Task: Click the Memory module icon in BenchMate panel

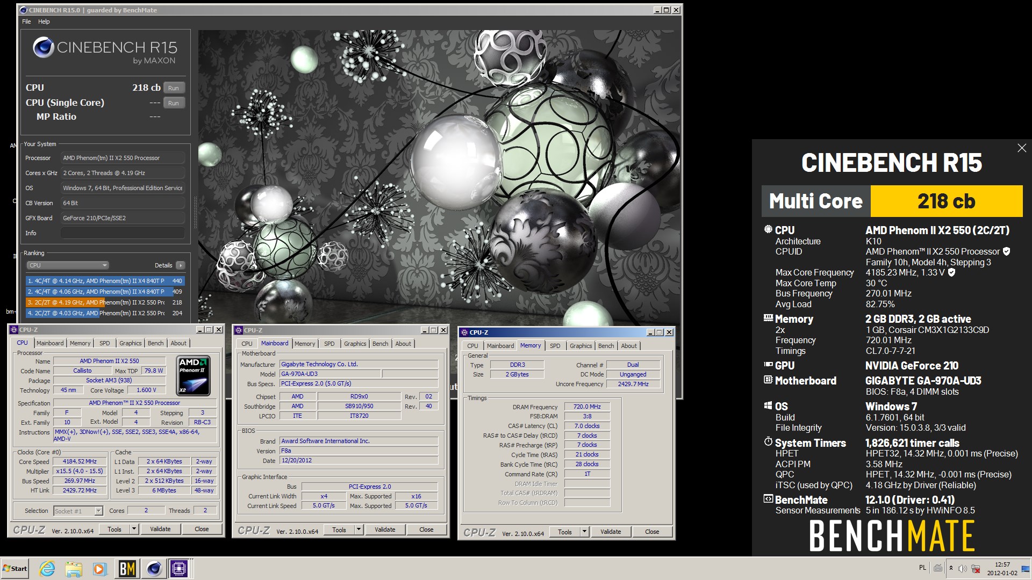Action: [x=768, y=318]
